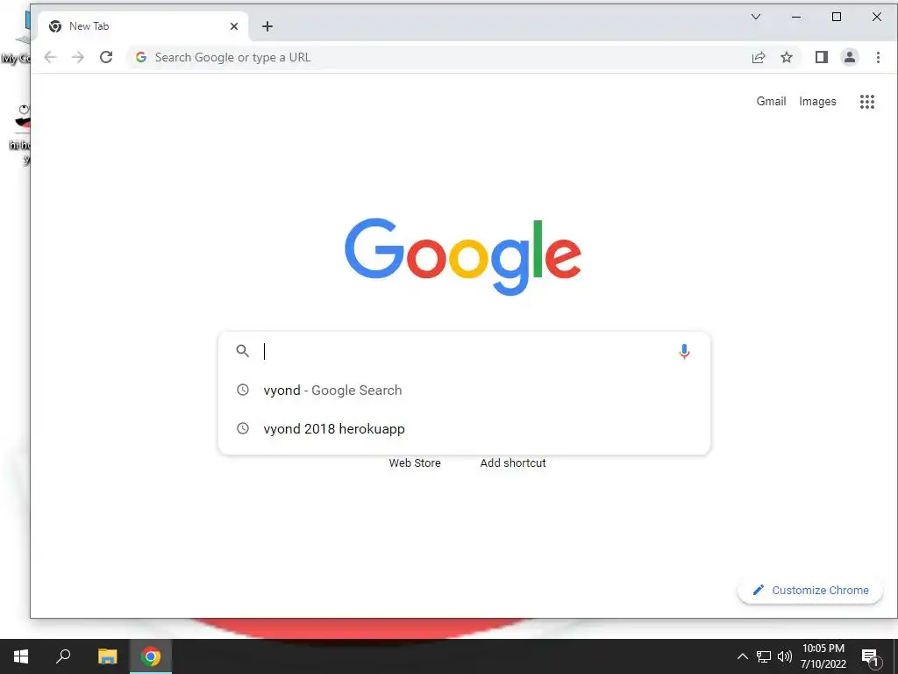Open the Images link
The width and height of the screenshot is (898, 674).
click(817, 102)
